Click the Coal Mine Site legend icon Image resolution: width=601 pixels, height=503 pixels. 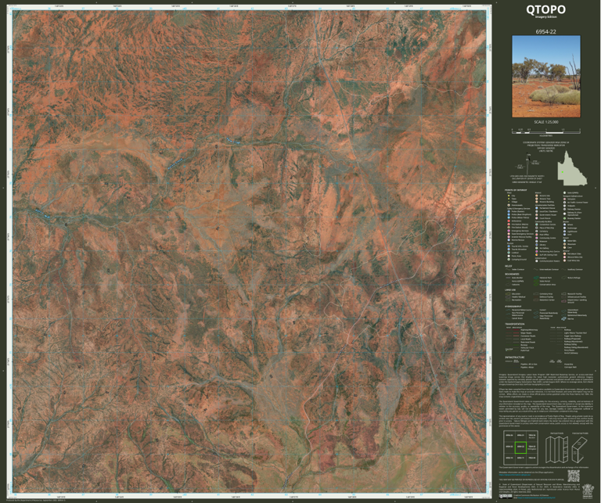[x=564, y=260]
